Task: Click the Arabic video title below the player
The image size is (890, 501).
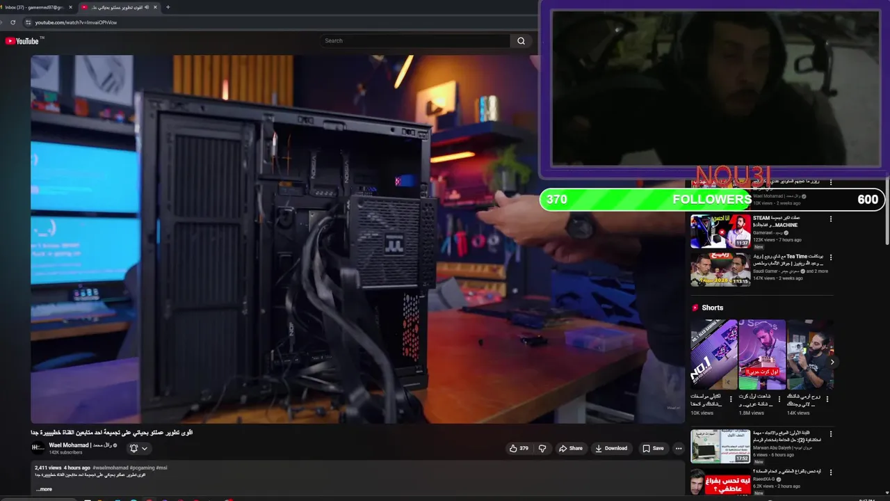Action: click(x=111, y=432)
